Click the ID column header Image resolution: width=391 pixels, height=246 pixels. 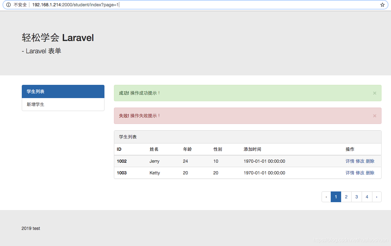(x=119, y=149)
